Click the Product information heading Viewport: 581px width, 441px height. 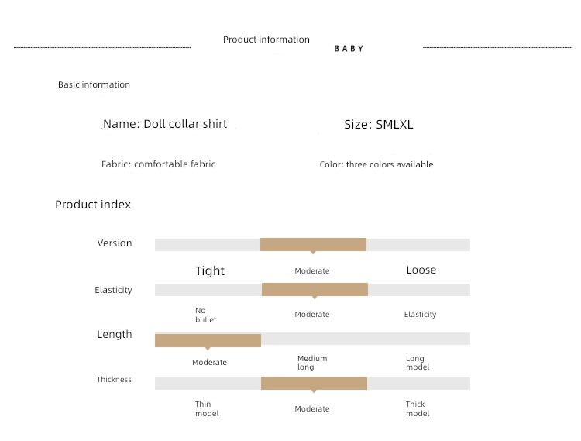coord(266,40)
